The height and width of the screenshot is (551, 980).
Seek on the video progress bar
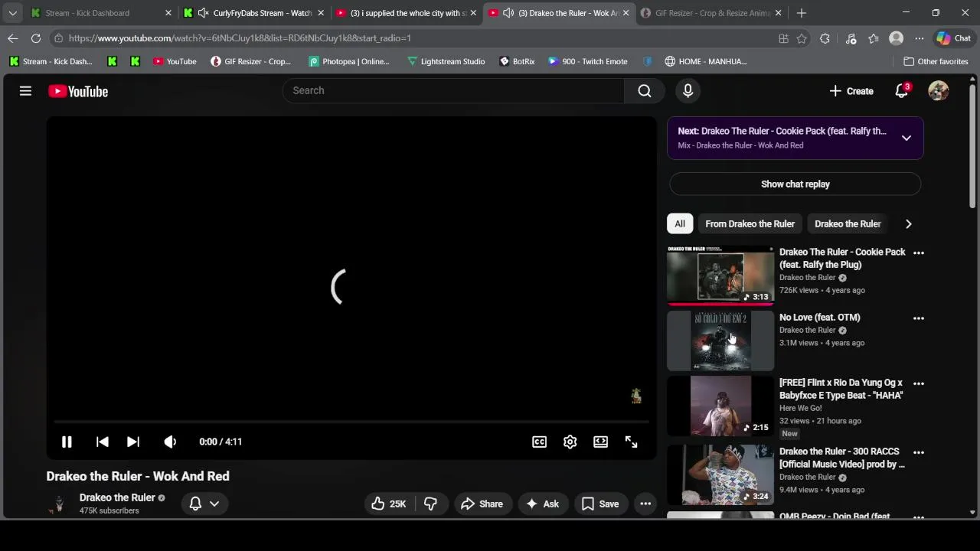(351, 422)
